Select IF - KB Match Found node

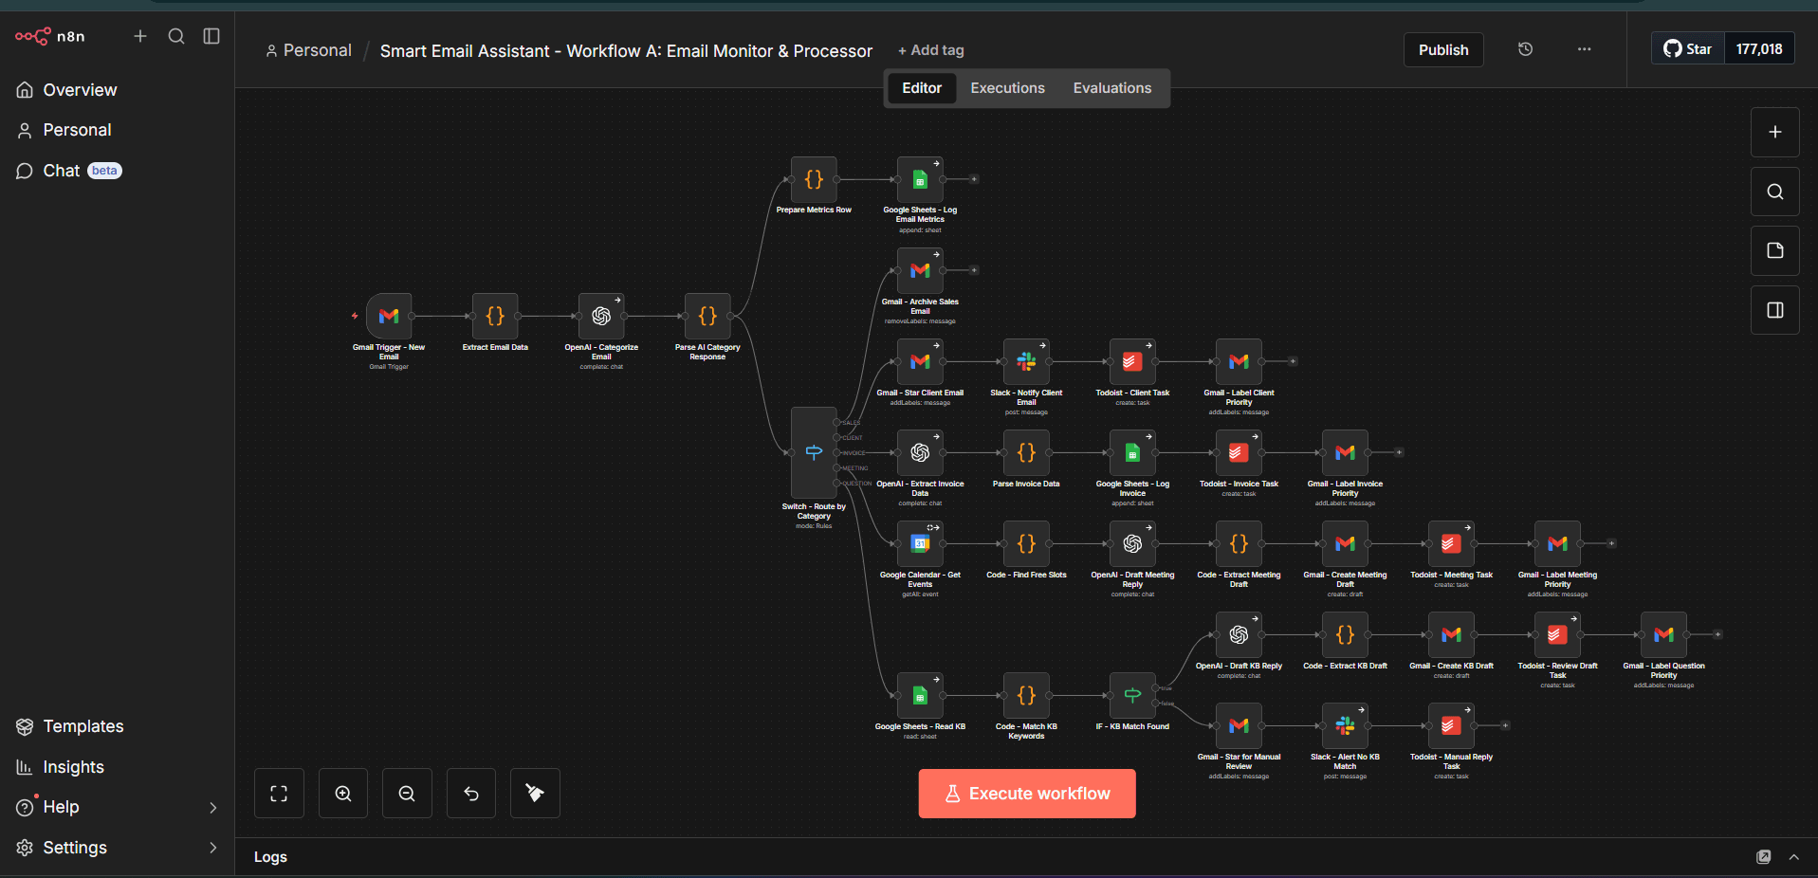pyautogui.click(x=1132, y=695)
